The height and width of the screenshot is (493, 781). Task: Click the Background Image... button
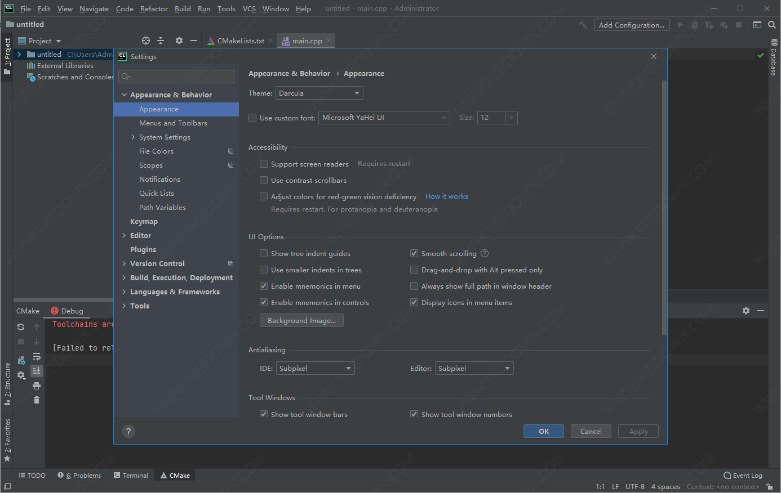tap(301, 320)
